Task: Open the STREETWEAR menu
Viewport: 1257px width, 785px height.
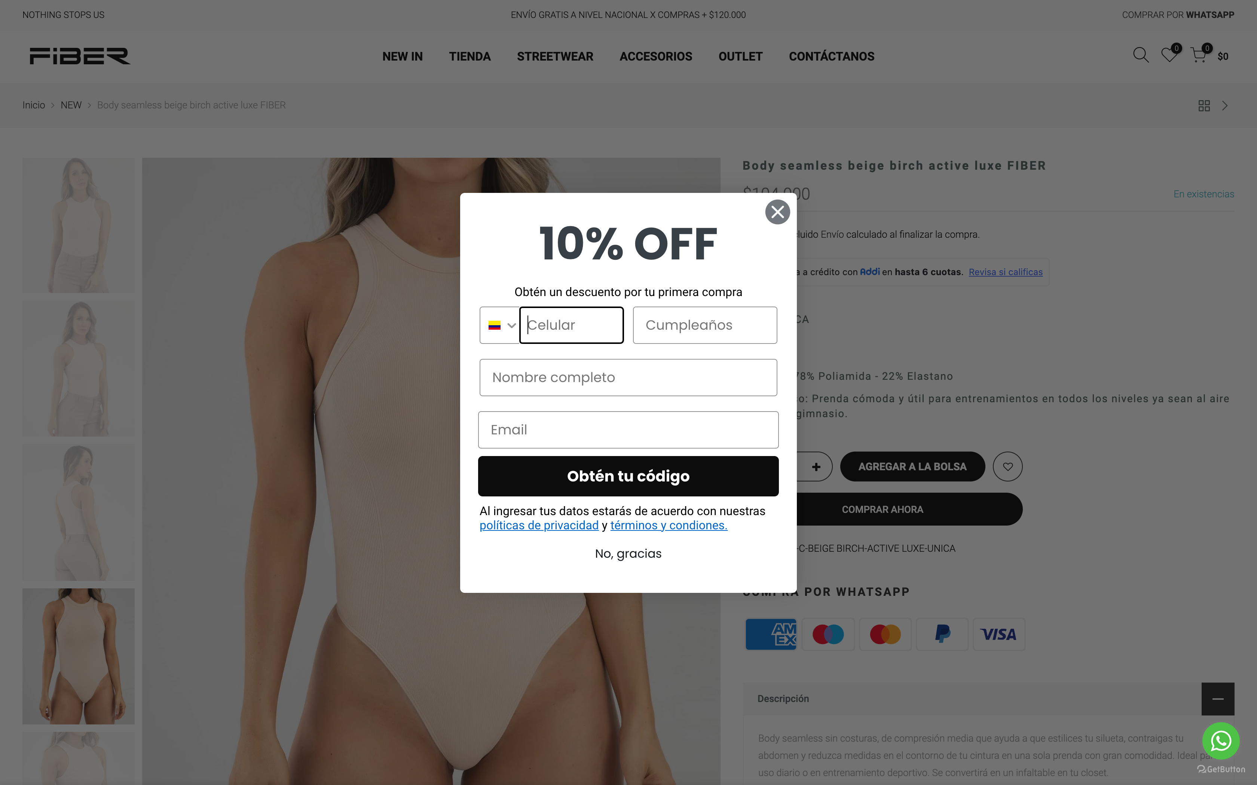Action: click(x=555, y=56)
